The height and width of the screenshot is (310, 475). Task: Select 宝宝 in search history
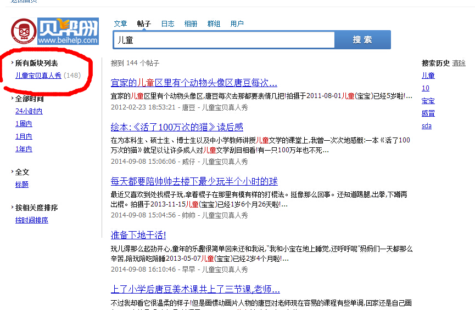click(x=428, y=101)
